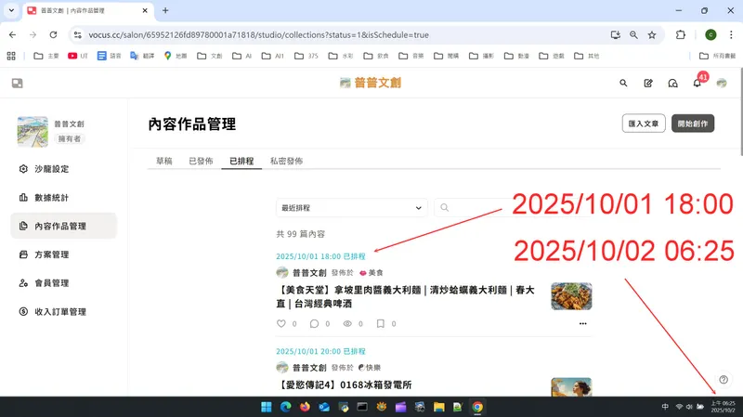Click the zoom magnifier icon in address bar

click(x=633, y=34)
